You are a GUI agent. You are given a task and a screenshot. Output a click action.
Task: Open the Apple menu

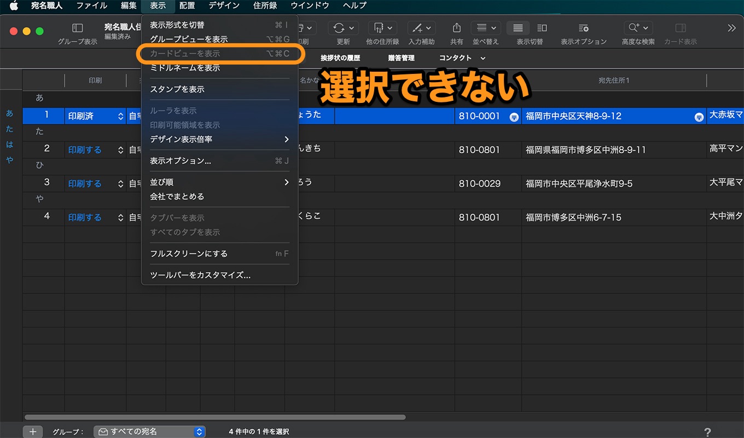coord(14,5)
